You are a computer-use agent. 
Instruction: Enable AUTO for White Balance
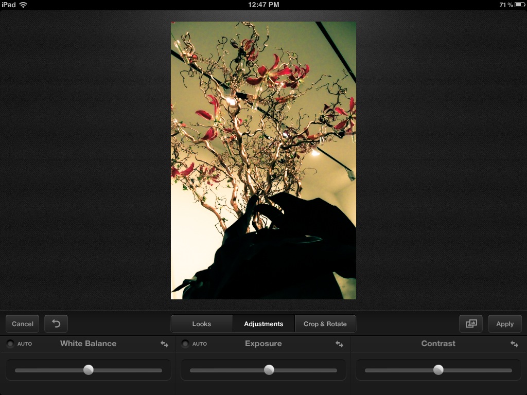click(10, 344)
